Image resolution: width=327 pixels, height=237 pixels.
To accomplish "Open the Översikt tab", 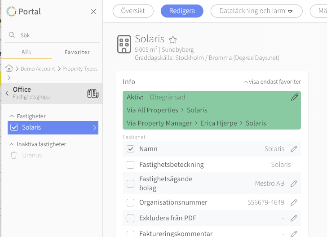I will tap(133, 11).
